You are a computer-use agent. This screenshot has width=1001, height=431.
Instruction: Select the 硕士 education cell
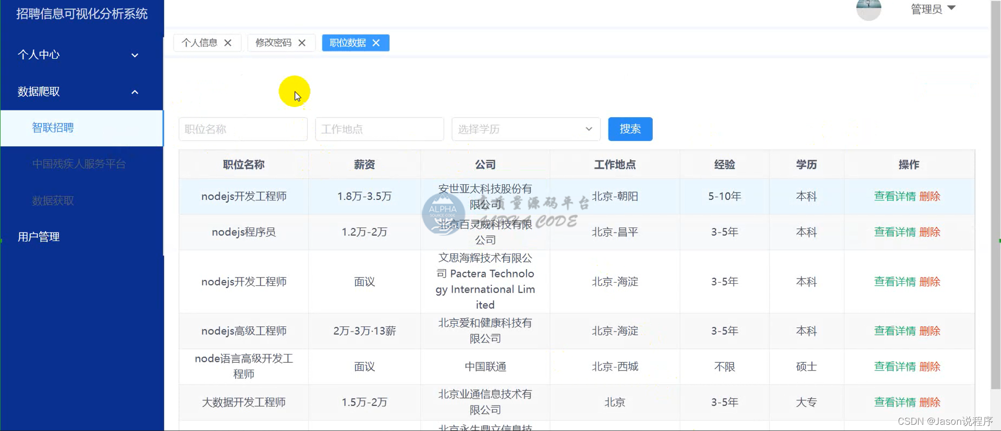[807, 366]
